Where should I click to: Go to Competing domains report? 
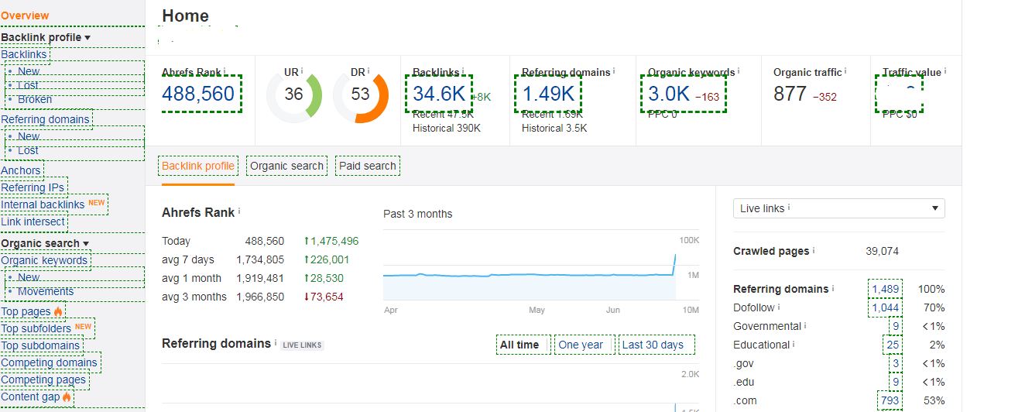click(49, 362)
